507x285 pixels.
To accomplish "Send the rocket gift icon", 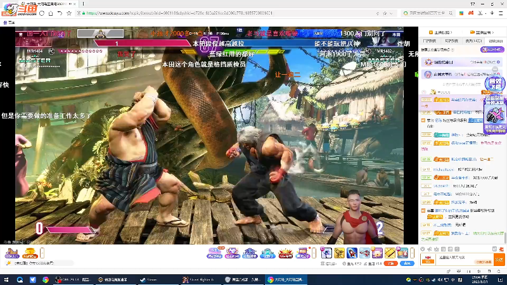I will tap(352, 253).
